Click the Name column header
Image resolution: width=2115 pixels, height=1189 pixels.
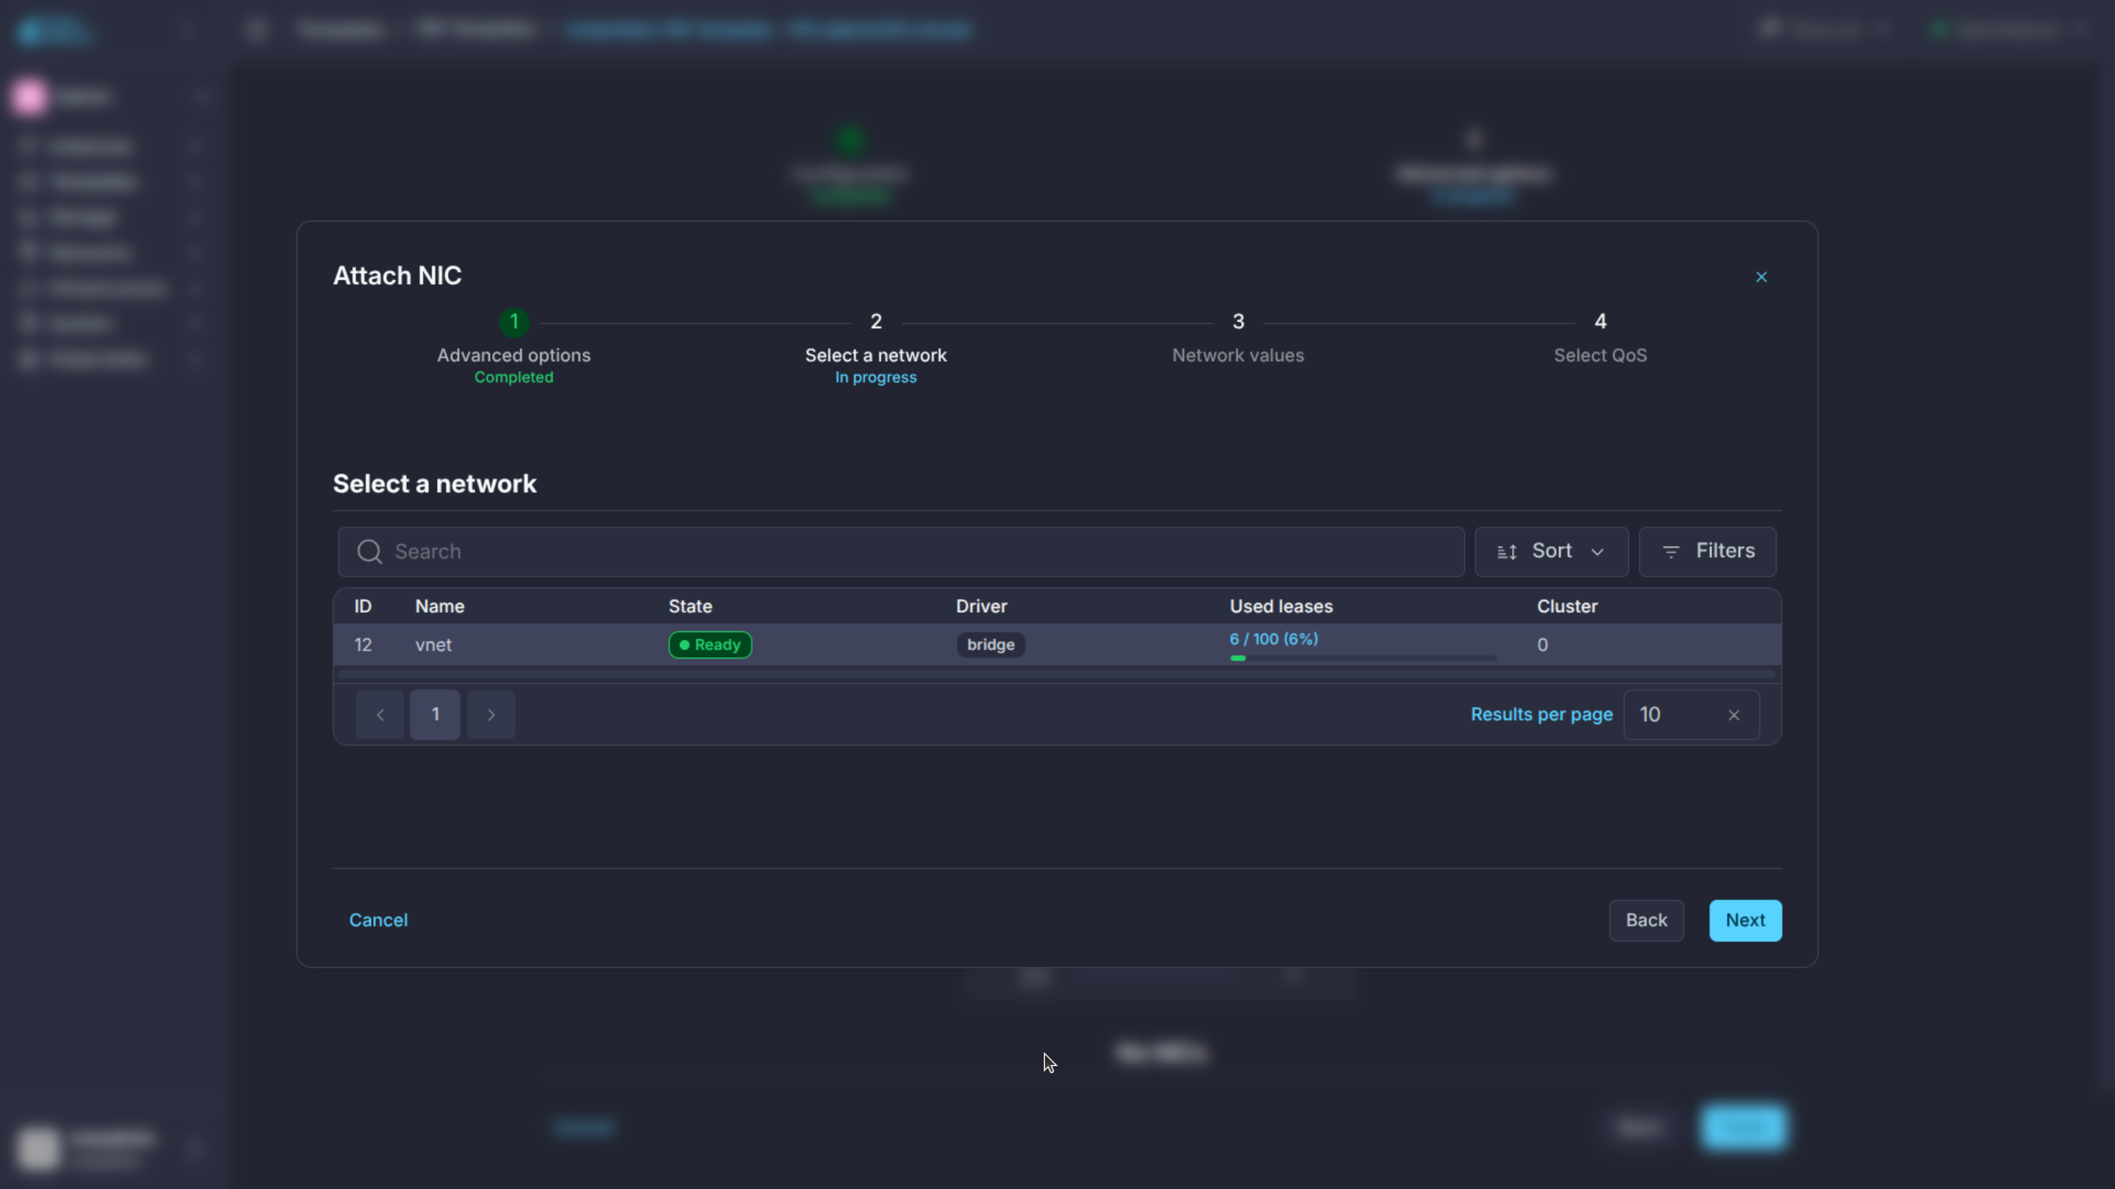point(439,606)
